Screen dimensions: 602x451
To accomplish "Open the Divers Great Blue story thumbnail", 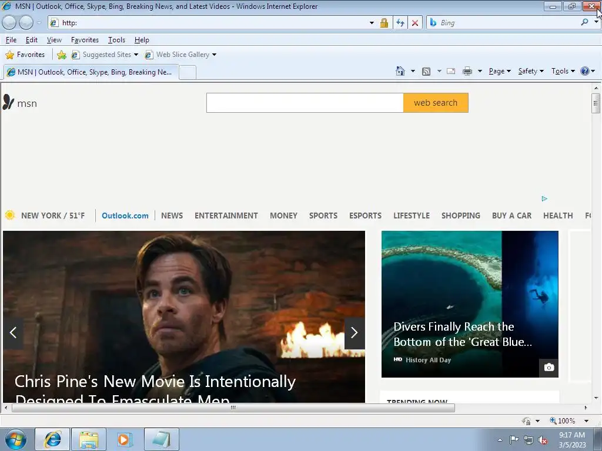I will 470,304.
